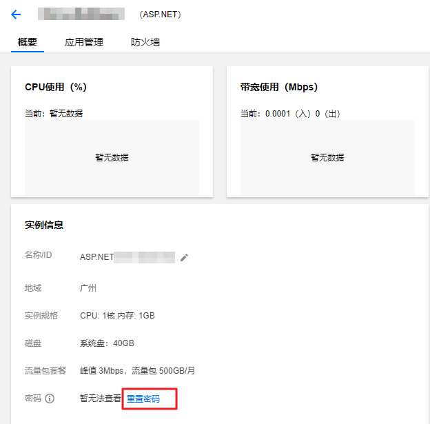Viewport: 430px width, 424px height.
Task: Select the 当前: 0.0001 (入) 0 (出) value
Action: pyautogui.click(x=290, y=113)
